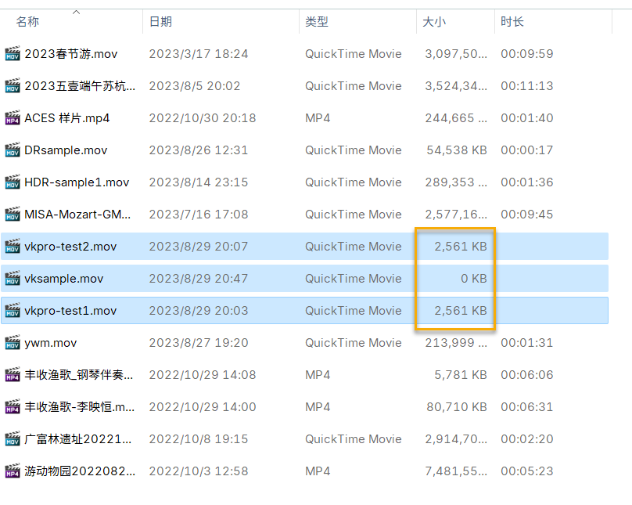Click the MP4 icon of 游动物园 file

(x=13, y=471)
